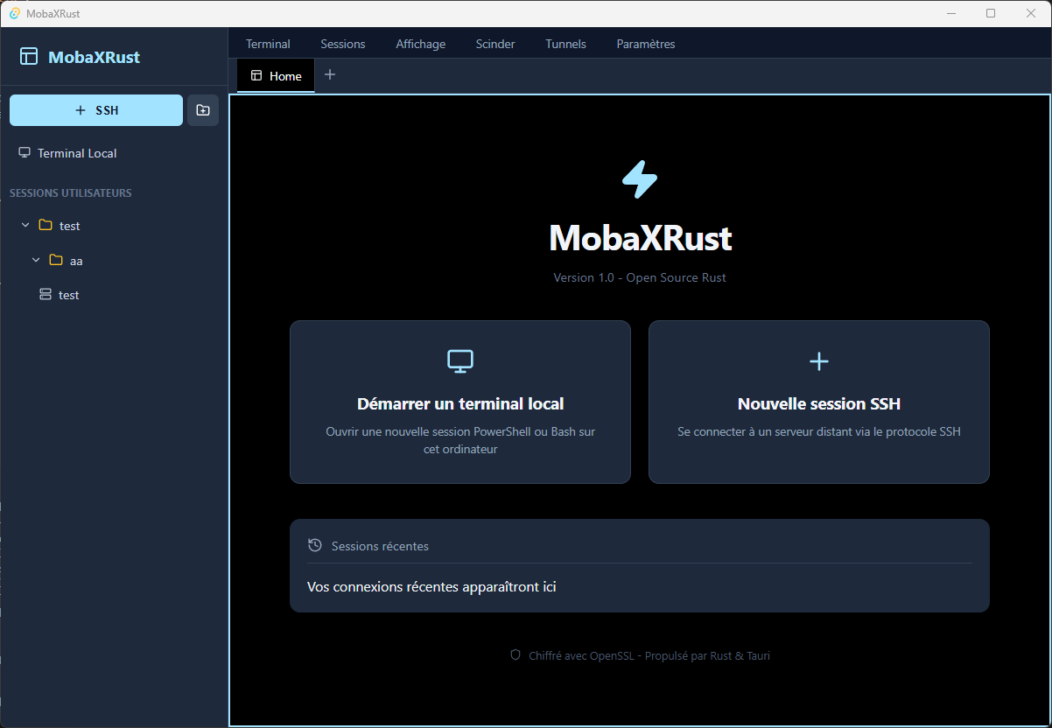The width and height of the screenshot is (1052, 728).
Task: Click the large MobaXRust heading
Action: [640, 238]
